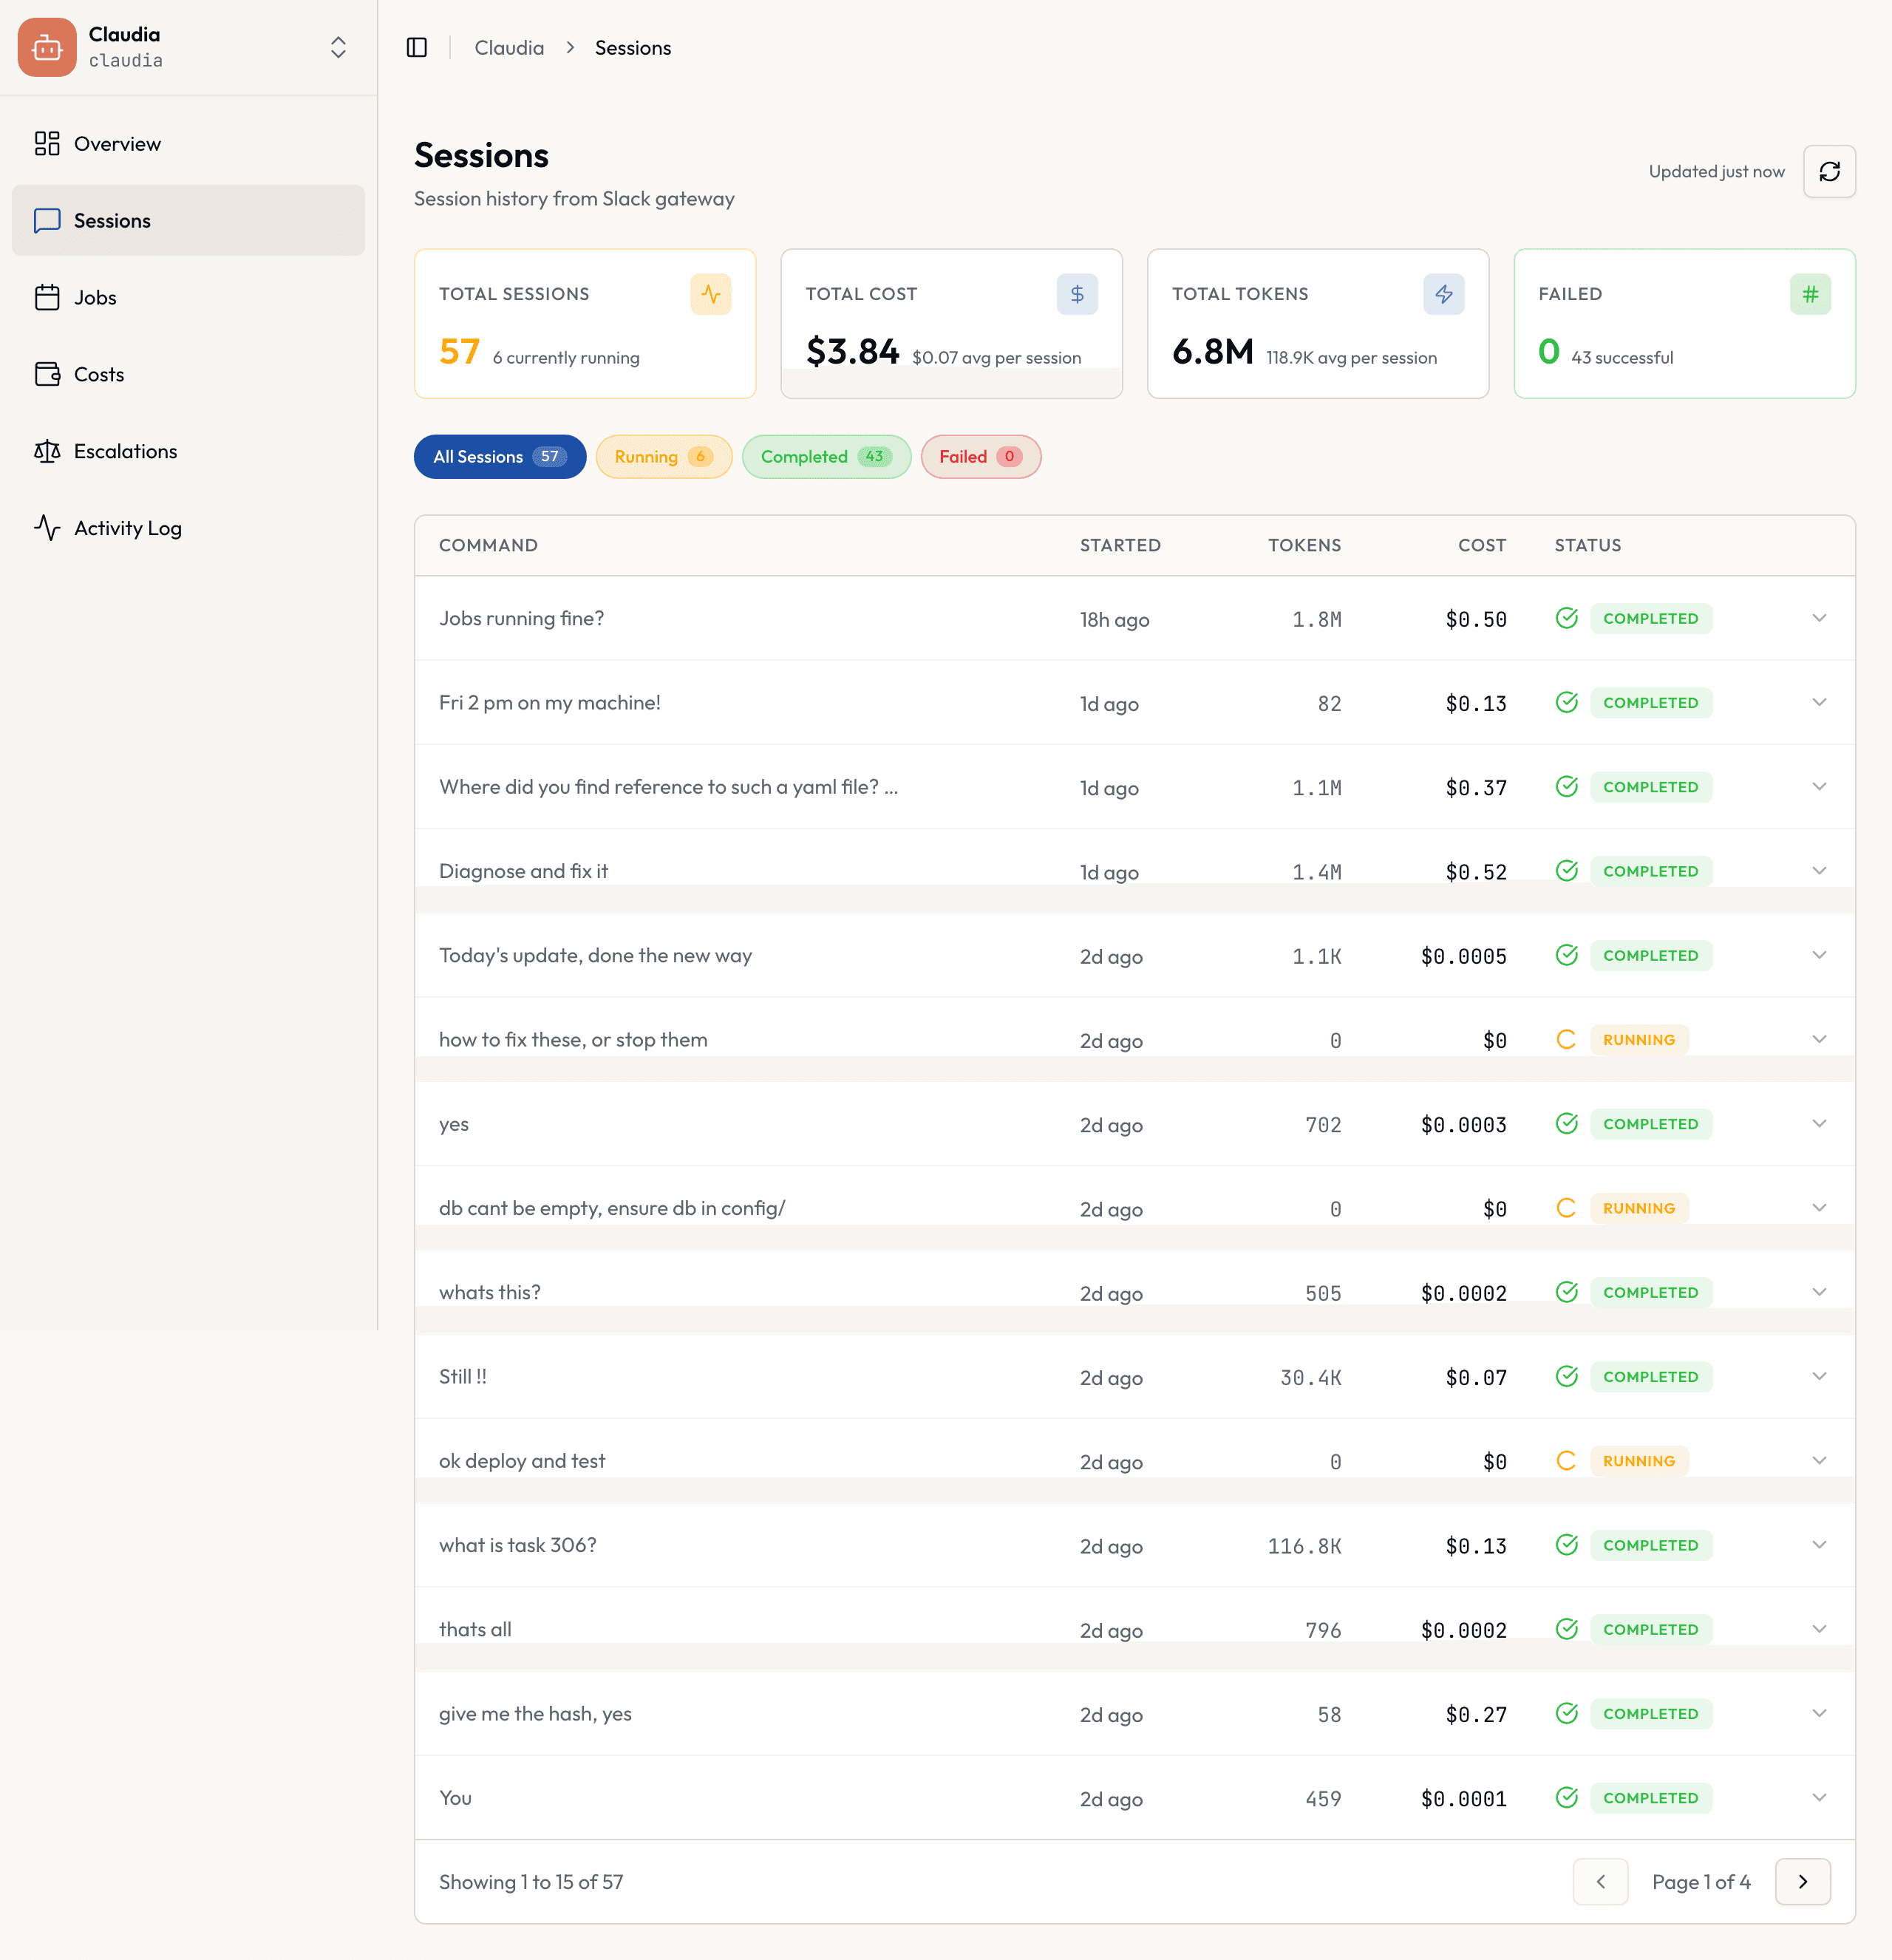Screen dimensions: 1892x1960
Task: Open the Jobs calendar icon
Action: [x=47, y=297]
